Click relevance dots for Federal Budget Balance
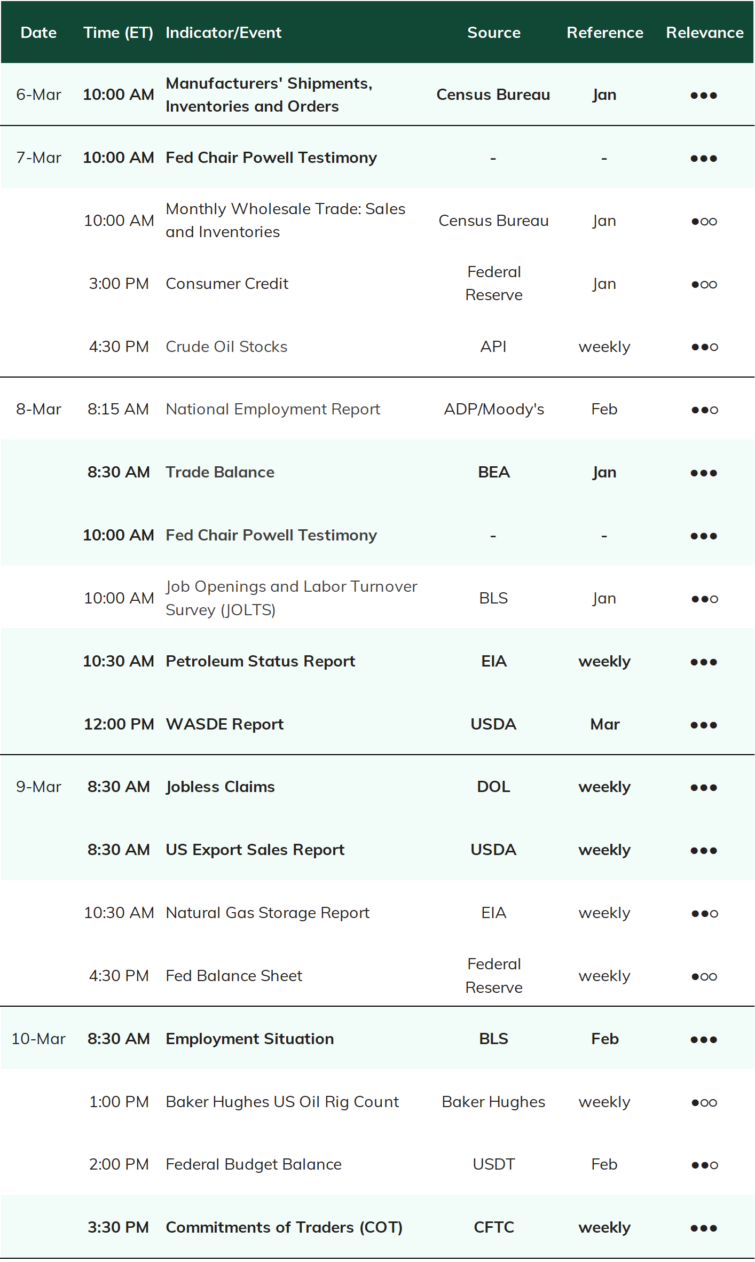This screenshot has height=1262, width=755. pyautogui.click(x=704, y=1165)
